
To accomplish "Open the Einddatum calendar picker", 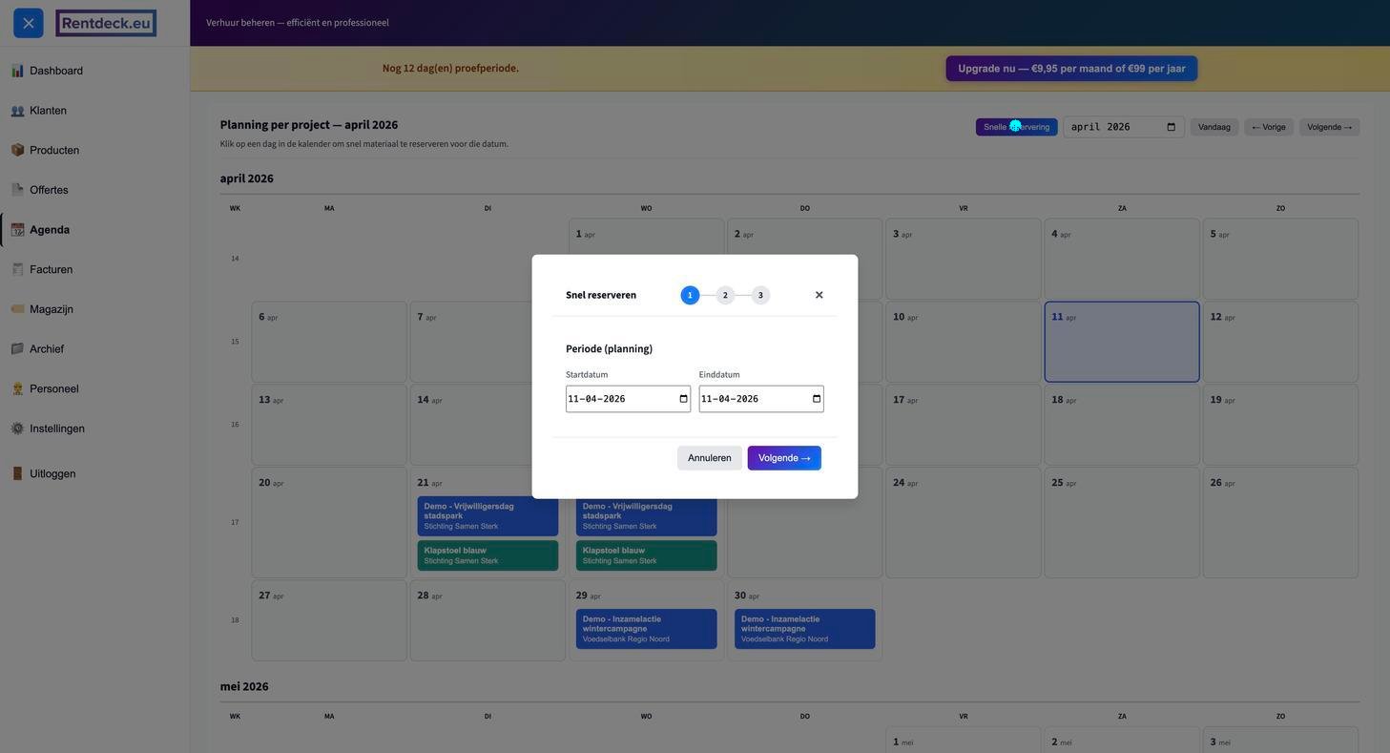I will [x=817, y=399].
